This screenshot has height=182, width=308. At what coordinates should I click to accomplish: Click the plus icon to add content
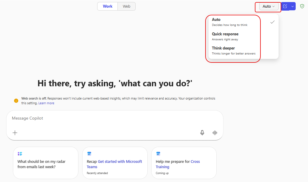point(15,133)
